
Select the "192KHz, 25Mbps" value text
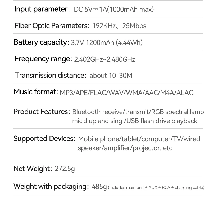tap(119, 26)
